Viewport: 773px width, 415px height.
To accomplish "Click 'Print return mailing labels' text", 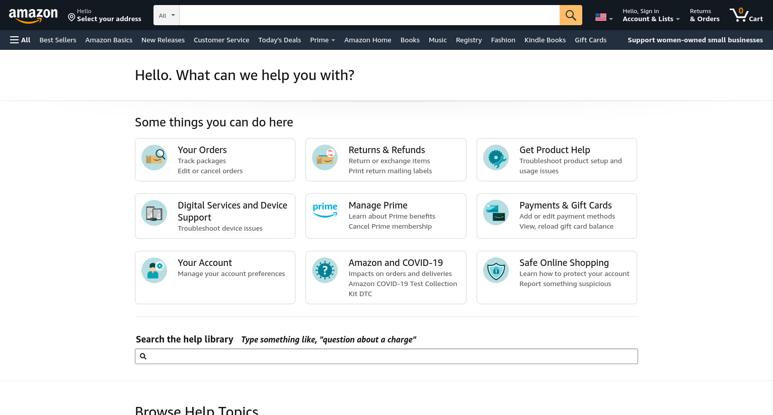I will pyautogui.click(x=390, y=171).
